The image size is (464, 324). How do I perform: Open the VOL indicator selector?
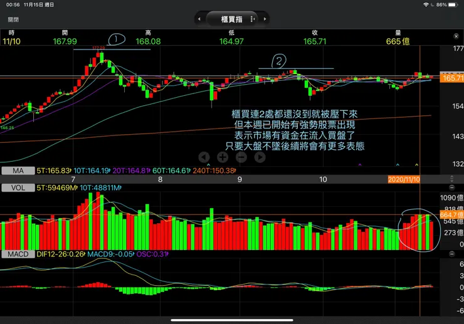[18, 187]
